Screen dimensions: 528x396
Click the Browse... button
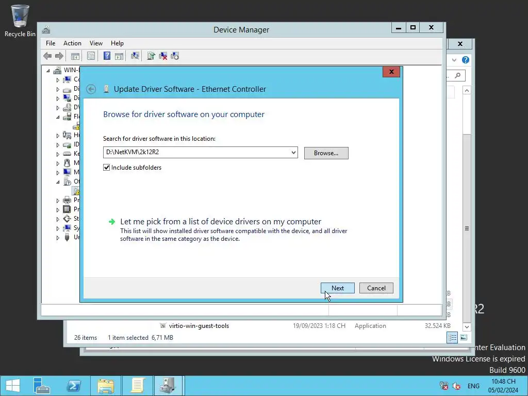(326, 153)
